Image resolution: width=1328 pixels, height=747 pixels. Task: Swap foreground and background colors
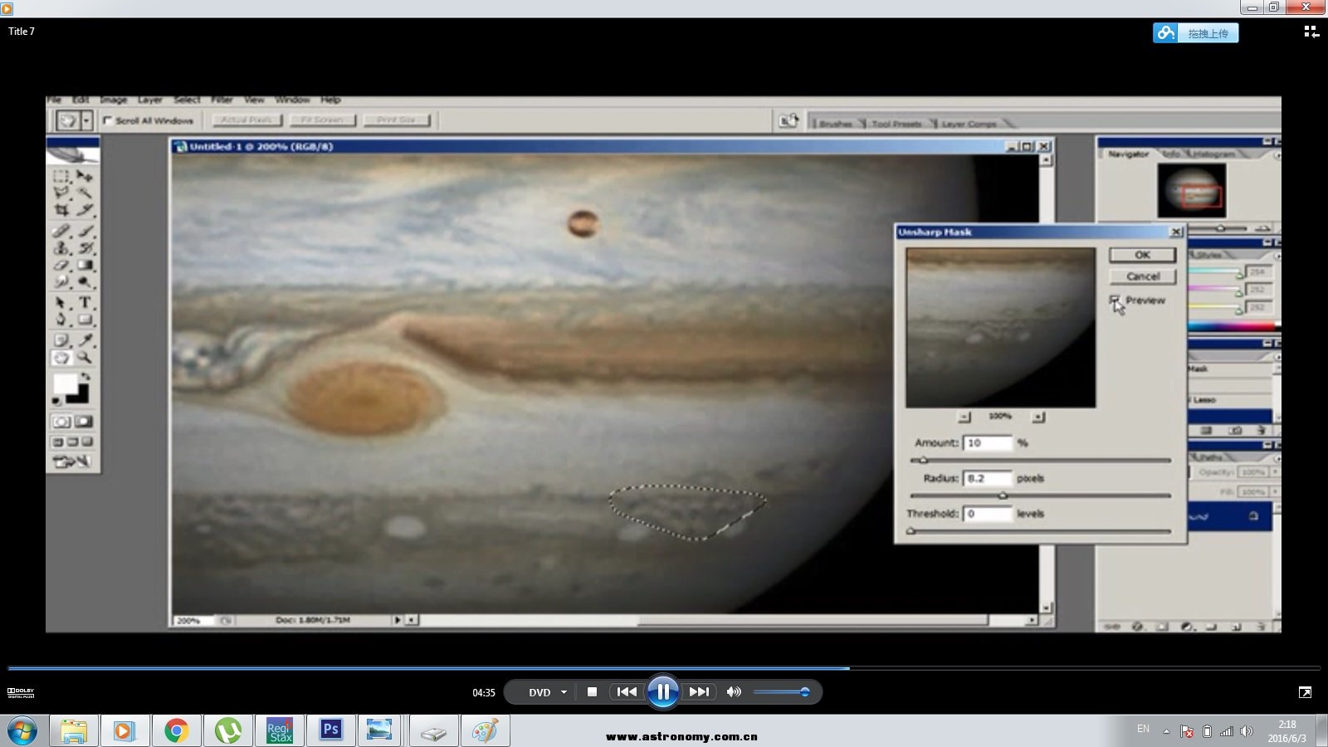click(x=85, y=377)
